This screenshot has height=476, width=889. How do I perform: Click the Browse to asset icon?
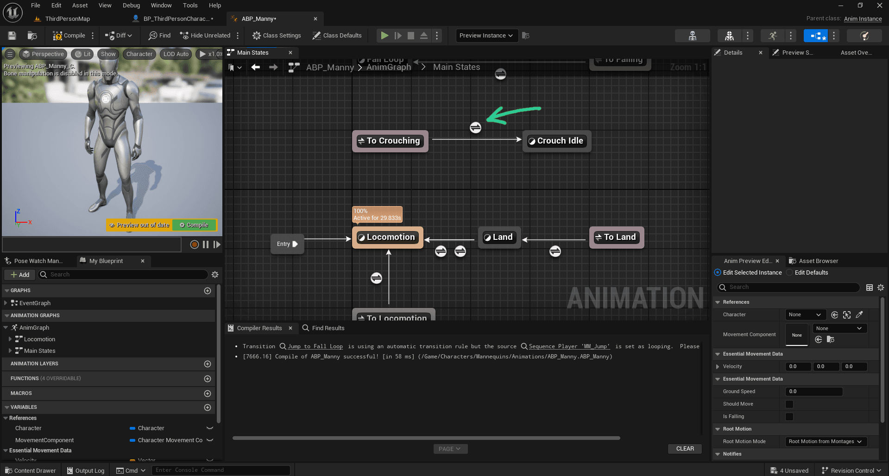(x=32, y=36)
